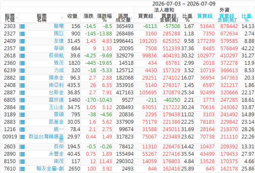Sort by 漲跌幅% column header

(104, 18)
